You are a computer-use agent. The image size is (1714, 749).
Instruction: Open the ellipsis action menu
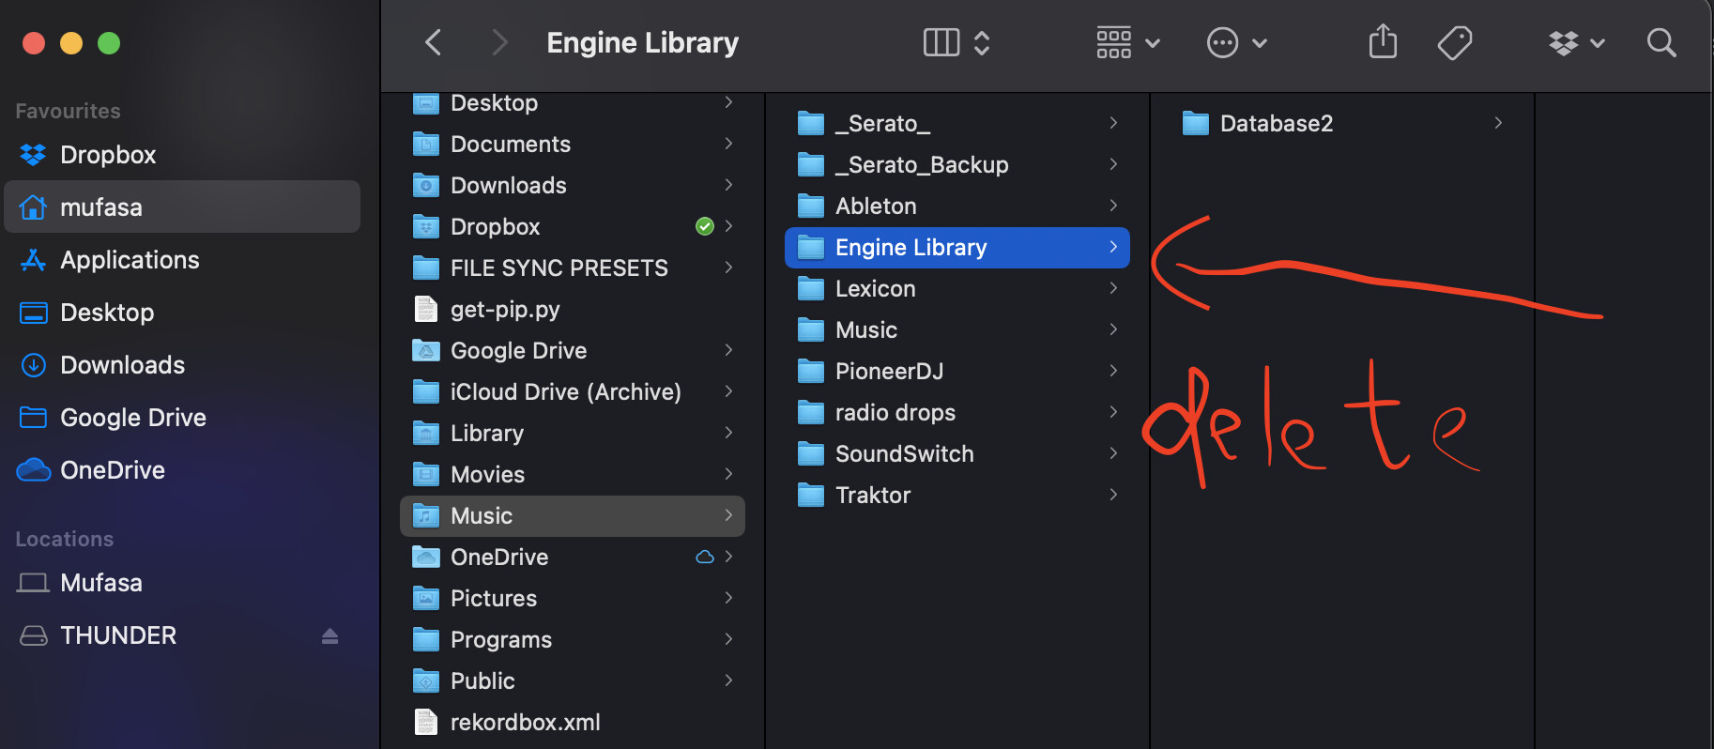tap(1236, 42)
